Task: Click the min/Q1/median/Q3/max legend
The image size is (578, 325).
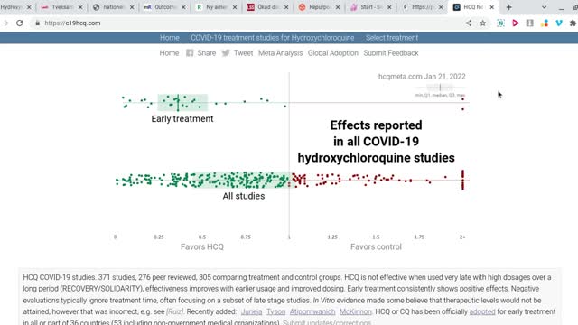Action: point(440,90)
